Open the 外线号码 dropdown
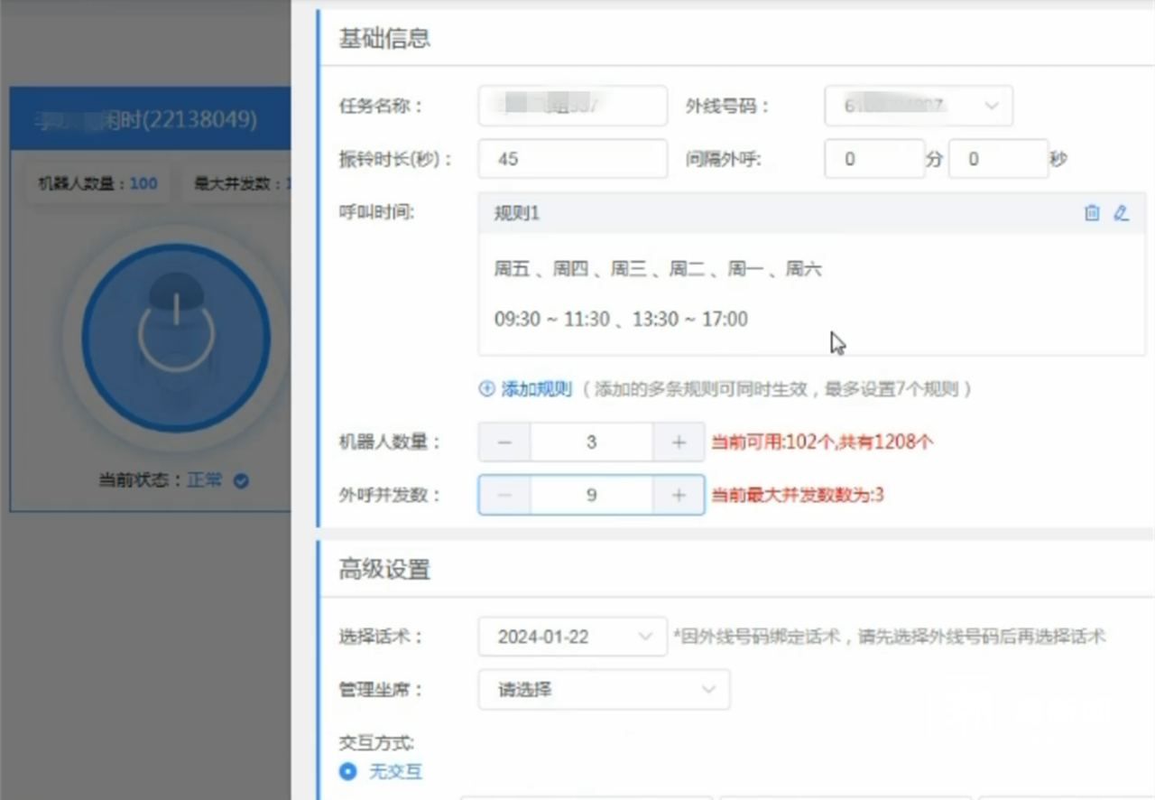Image resolution: width=1155 pixels, height=800 pixels. [919, 106]
